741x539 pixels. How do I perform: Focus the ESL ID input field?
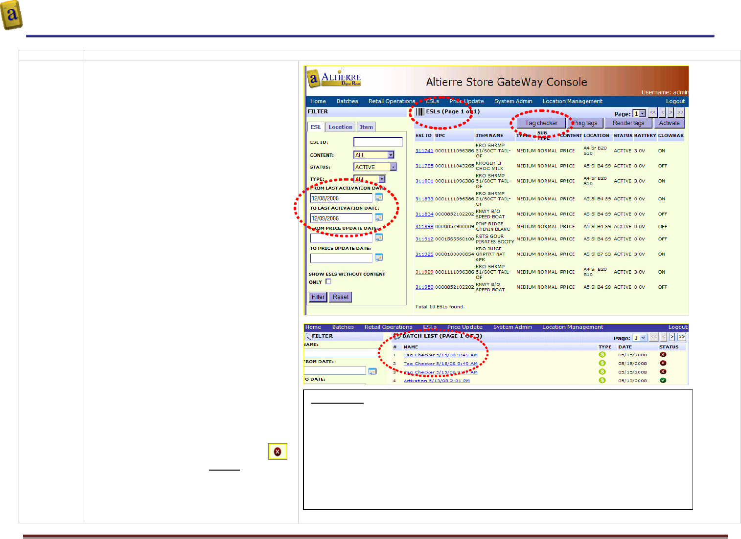click(378, 142)
